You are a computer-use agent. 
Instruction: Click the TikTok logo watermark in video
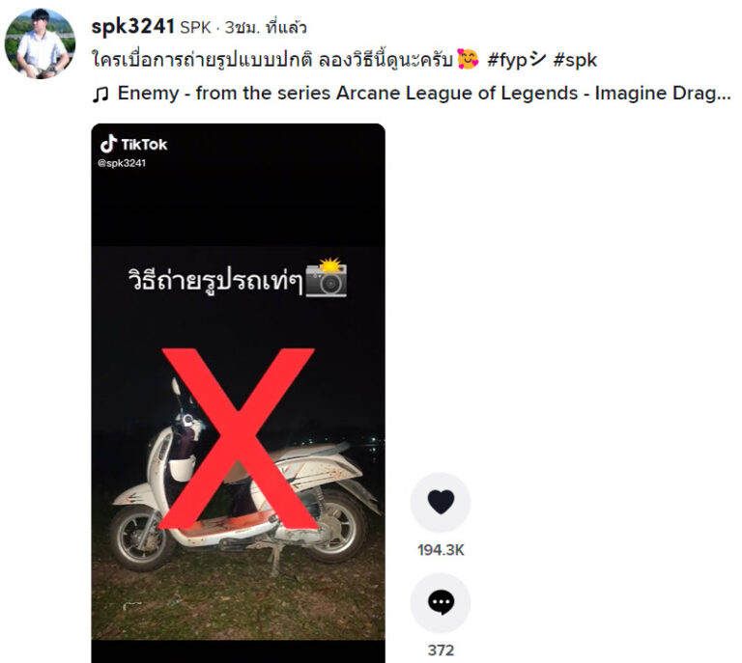133,144
